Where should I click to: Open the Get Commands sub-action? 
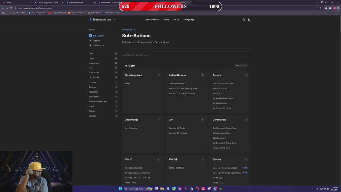point(220,138)
